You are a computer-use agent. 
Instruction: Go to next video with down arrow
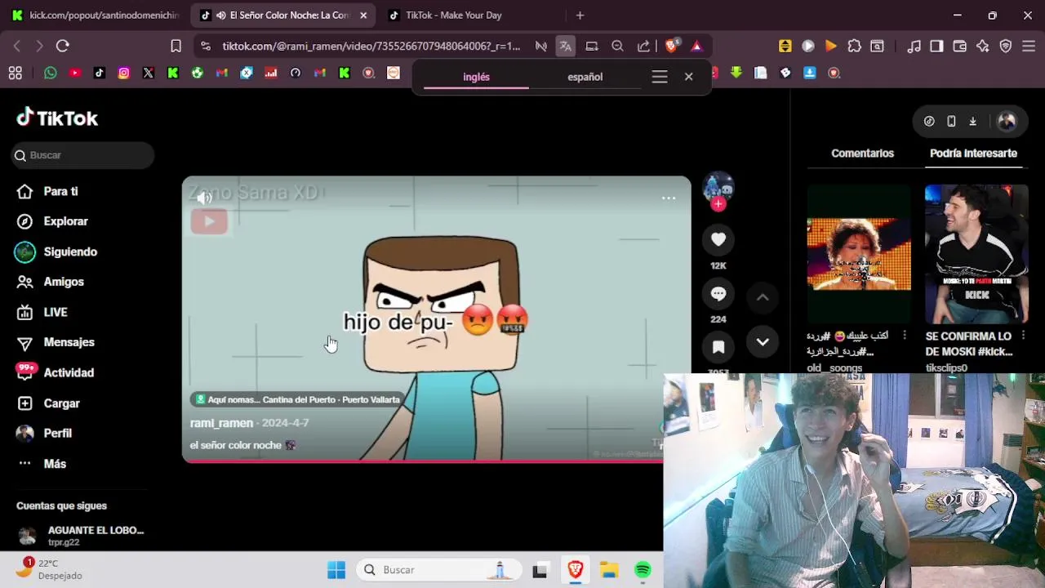763,342
